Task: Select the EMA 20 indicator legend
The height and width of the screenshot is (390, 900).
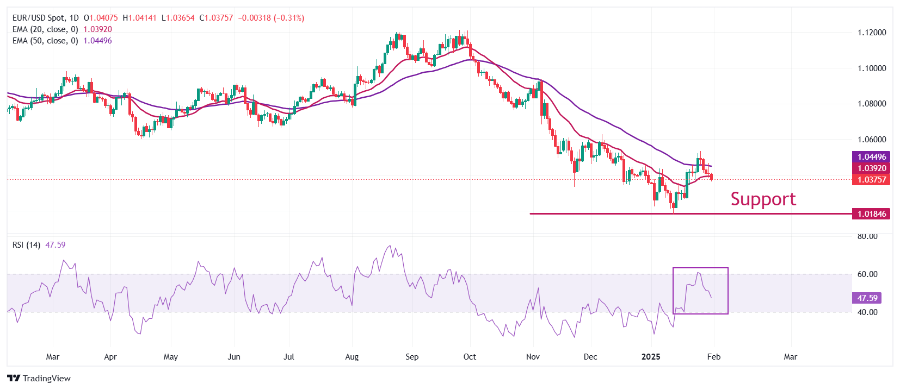Action: pos(45,29)
